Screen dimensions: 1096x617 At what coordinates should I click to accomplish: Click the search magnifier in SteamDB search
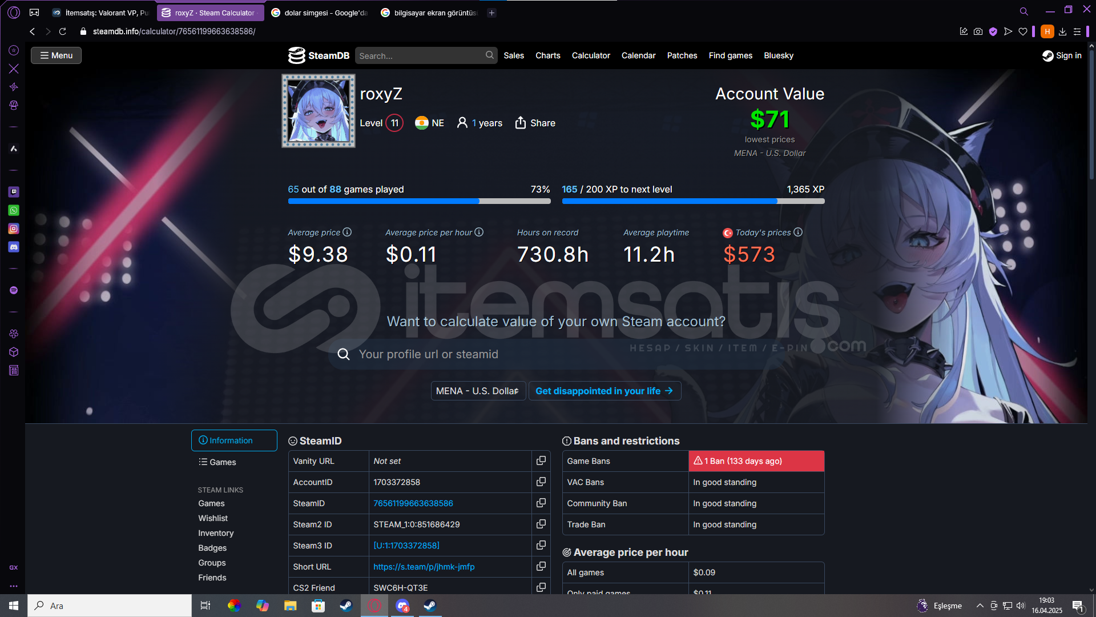490,55
